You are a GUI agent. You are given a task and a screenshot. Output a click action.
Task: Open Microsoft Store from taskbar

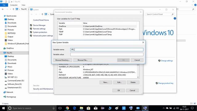(88, 108)
